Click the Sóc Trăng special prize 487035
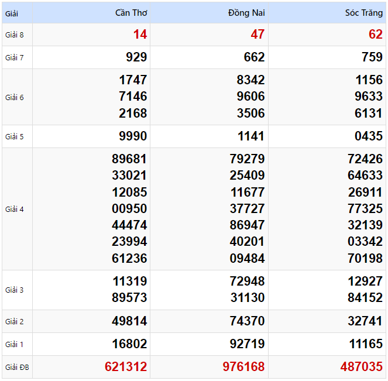The width and height of the screenshot is (388, 381). pyautogui.click(x=361, y=367)
